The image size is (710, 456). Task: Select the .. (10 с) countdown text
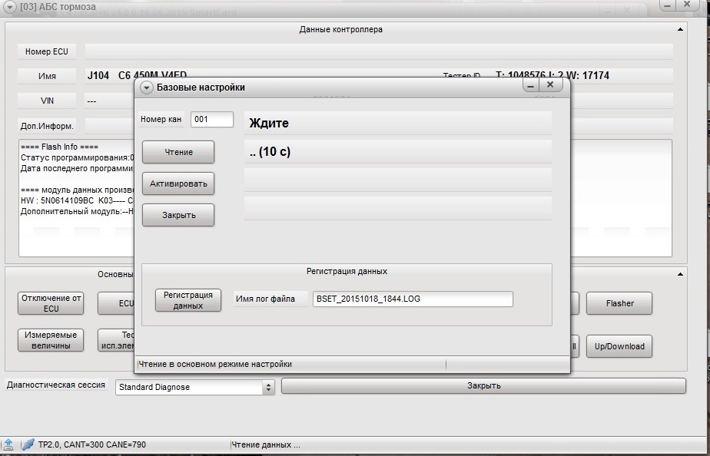[x=270, y=151]
